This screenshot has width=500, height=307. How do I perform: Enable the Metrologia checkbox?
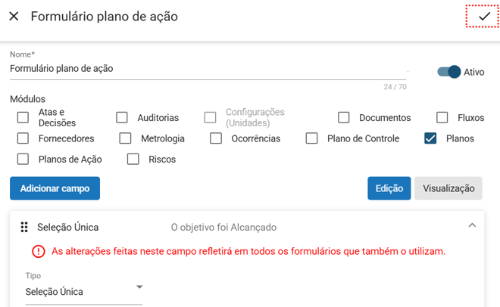(126, 138)
